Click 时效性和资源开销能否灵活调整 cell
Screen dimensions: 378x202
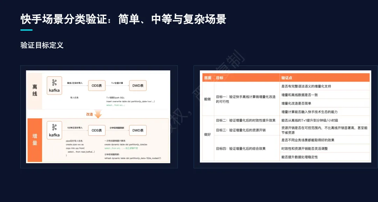pos(324,148)
